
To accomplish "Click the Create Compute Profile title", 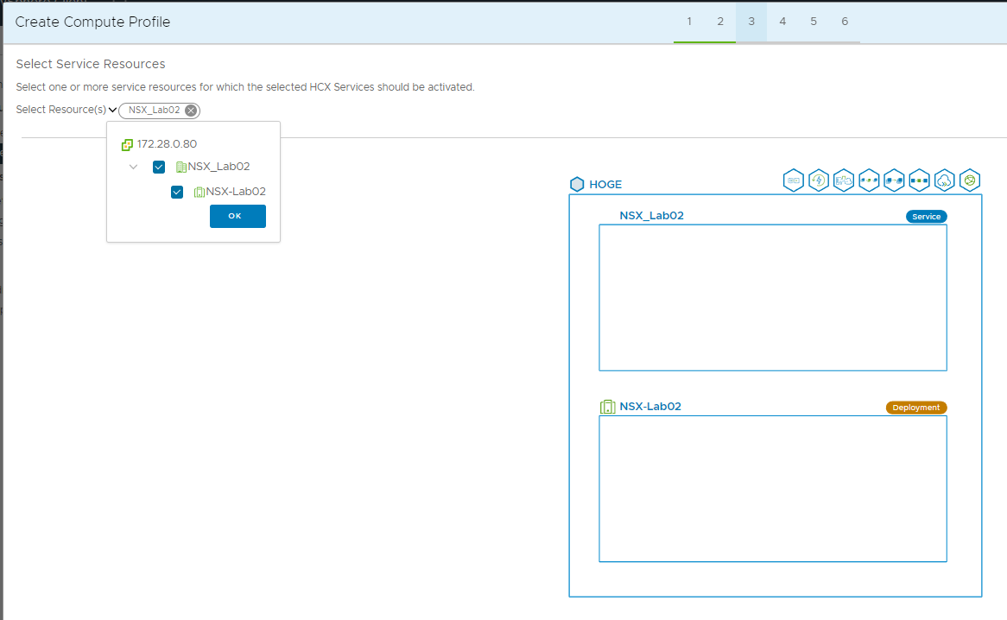I will pyautogui.click(x=92, y=22).
